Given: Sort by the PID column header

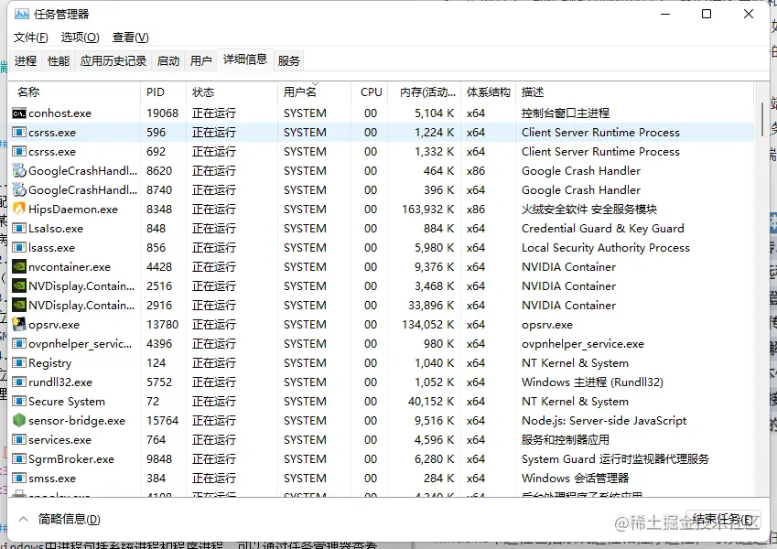Looking at the screenshot, I should [x=164, y=92].
